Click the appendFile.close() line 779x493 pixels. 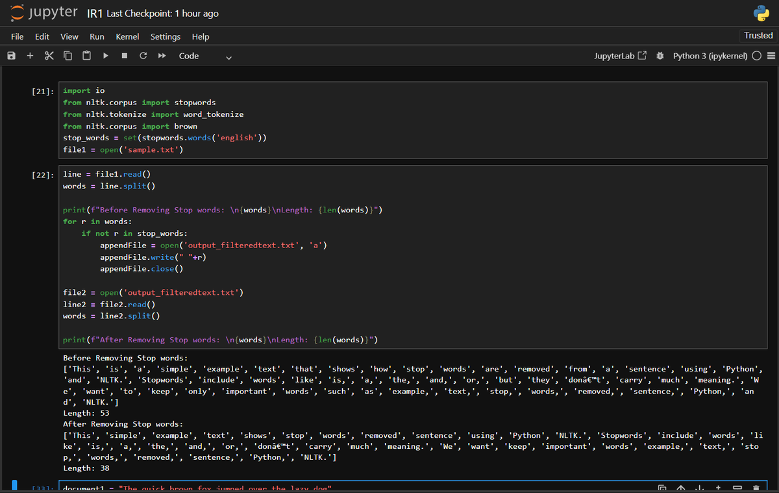[142, 269]
